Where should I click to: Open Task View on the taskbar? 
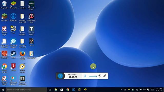click(50, 90)
